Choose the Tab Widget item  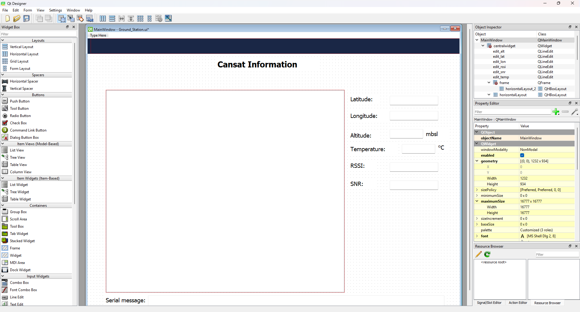point(19,234)
